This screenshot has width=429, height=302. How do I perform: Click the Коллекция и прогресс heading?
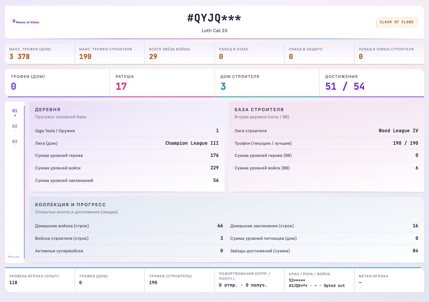(70, 205)
